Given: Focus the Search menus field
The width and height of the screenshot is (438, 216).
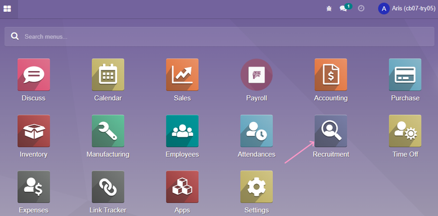Looking at the screenshot, I should tap(219, 37).
